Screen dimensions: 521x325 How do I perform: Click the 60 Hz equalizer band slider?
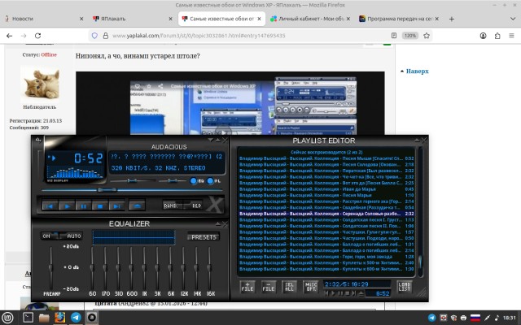coord(92,268)
